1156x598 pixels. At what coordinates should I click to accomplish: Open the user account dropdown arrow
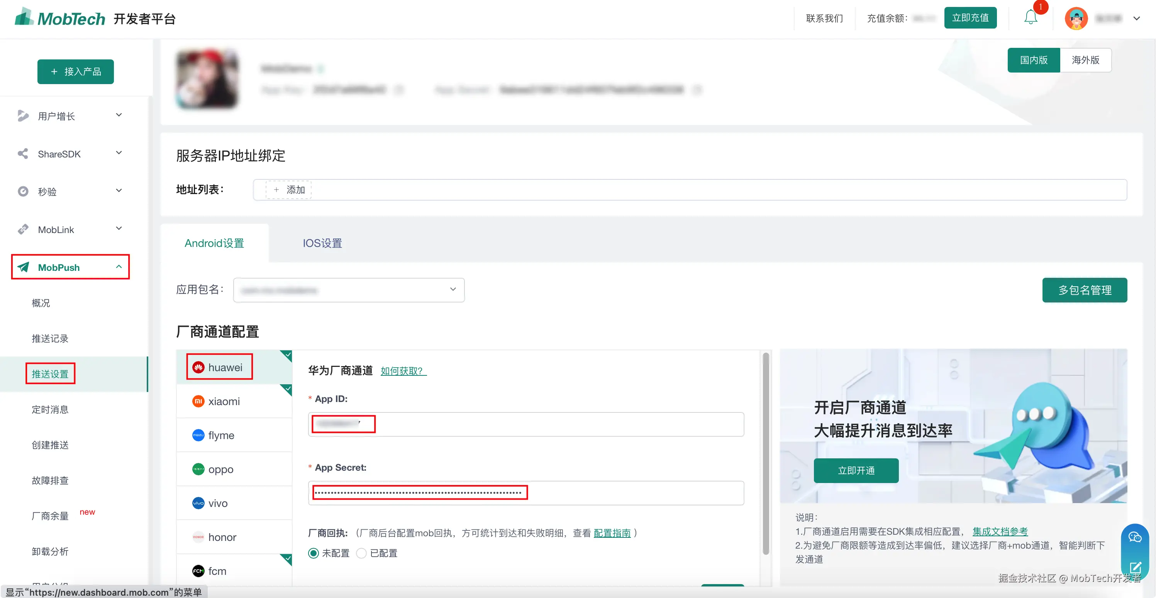[1137, 19]
